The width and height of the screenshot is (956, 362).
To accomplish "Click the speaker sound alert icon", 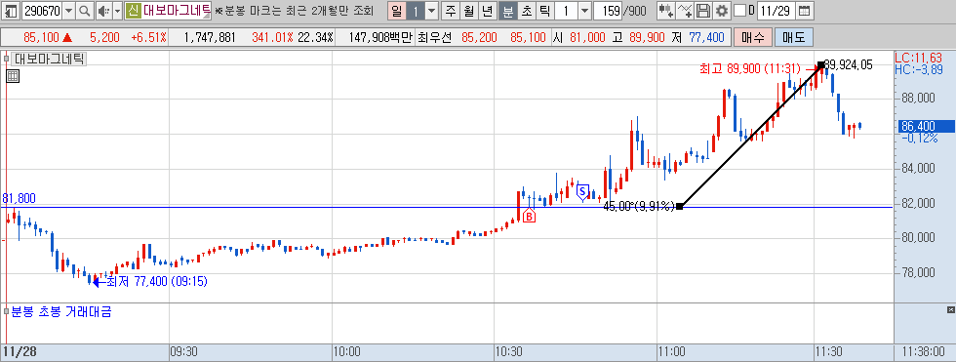I will click(x=103, y=11).
